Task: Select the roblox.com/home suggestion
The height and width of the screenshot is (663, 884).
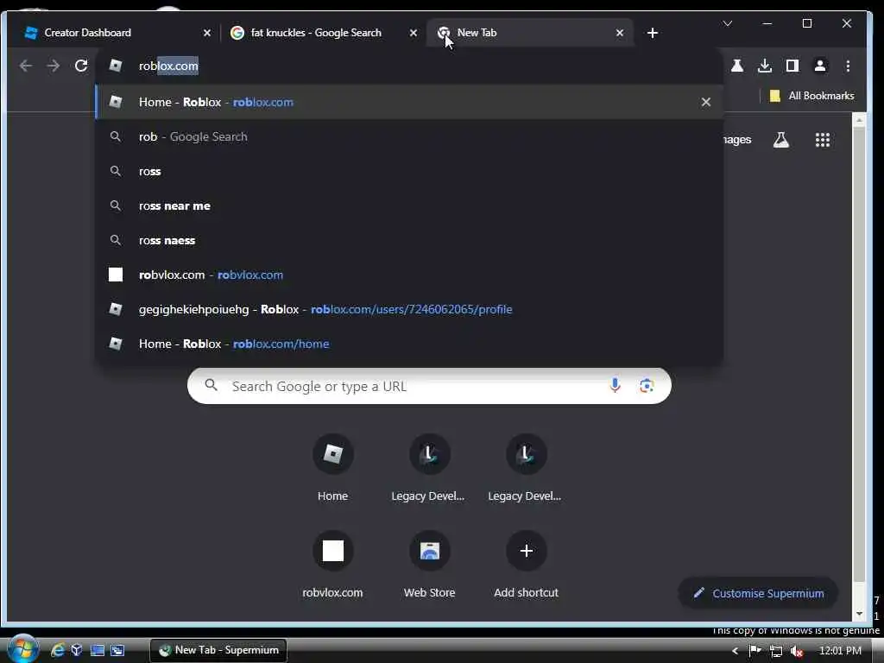Action: 409,344
